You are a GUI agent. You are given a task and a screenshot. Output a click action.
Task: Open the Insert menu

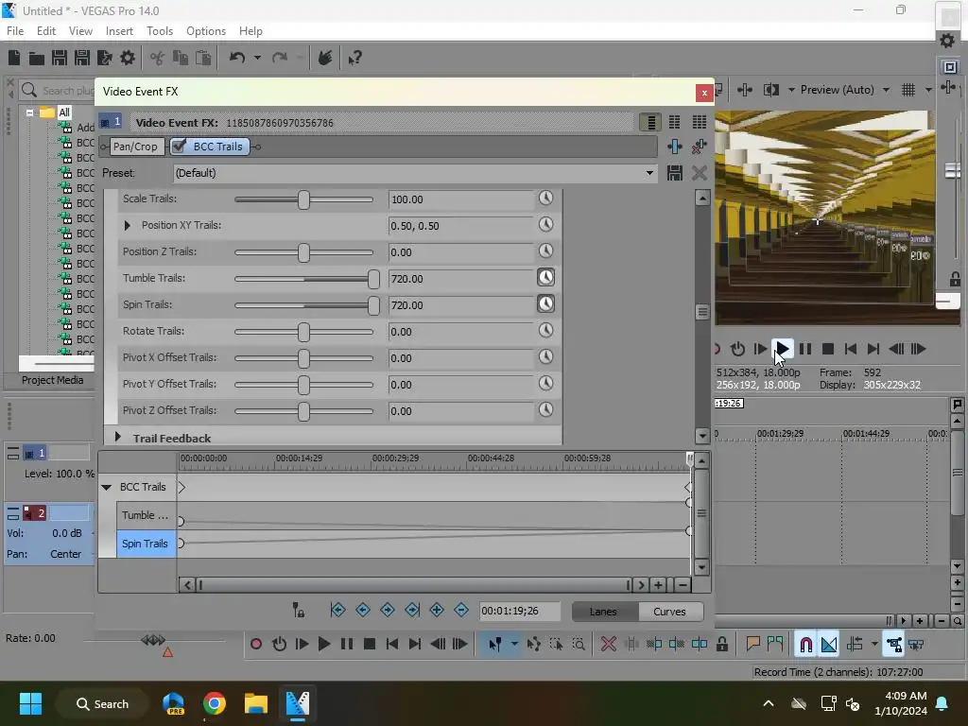[x=119, y=31]
